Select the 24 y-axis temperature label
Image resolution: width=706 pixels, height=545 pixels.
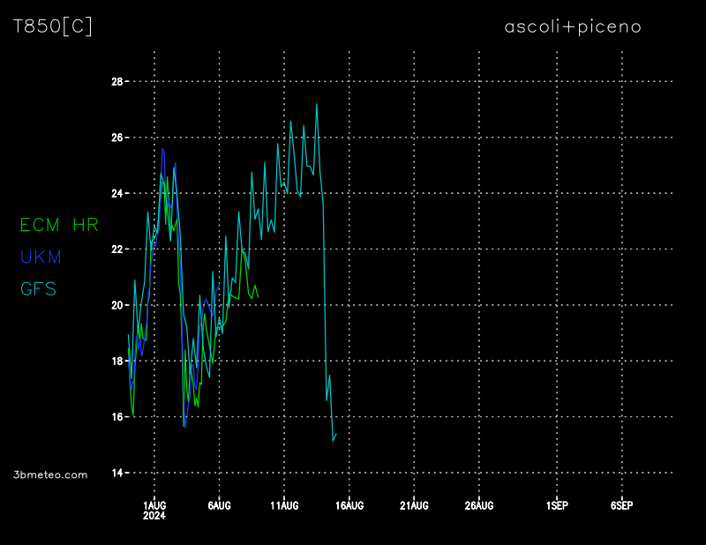point(116,193)
